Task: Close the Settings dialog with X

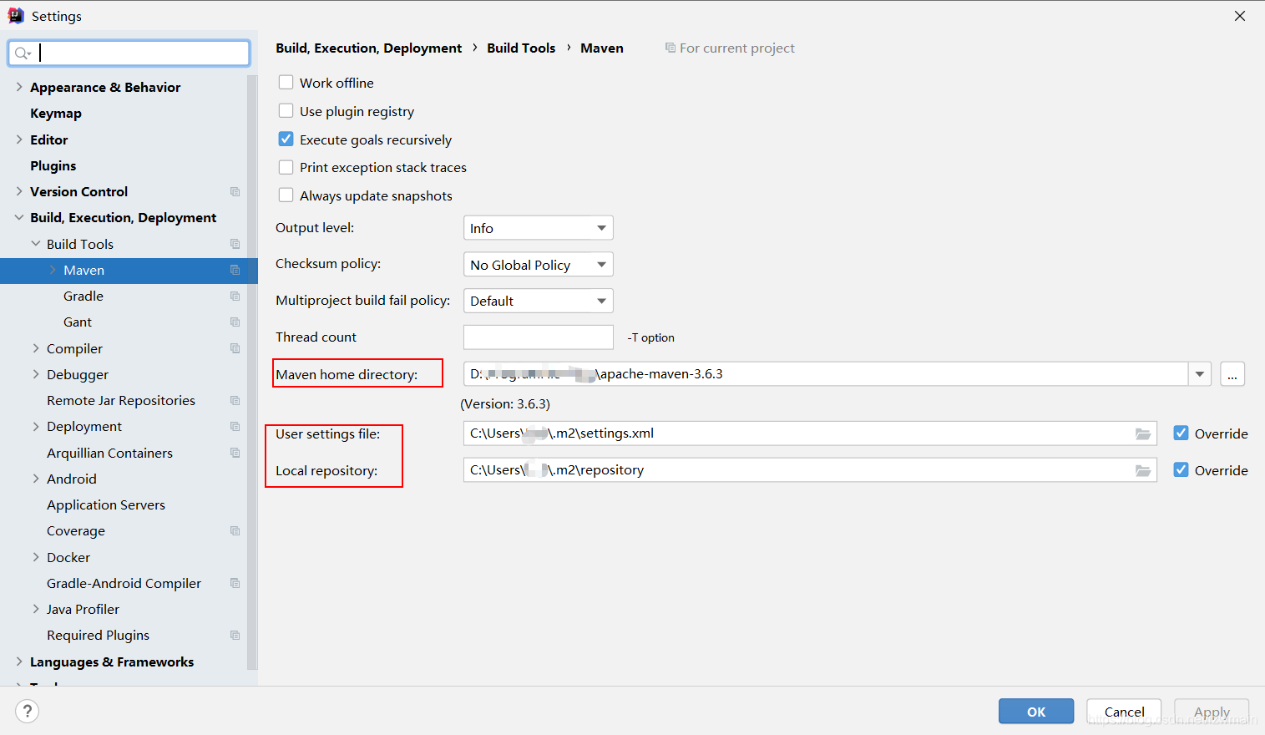Action: click(x=1240, y=16)
